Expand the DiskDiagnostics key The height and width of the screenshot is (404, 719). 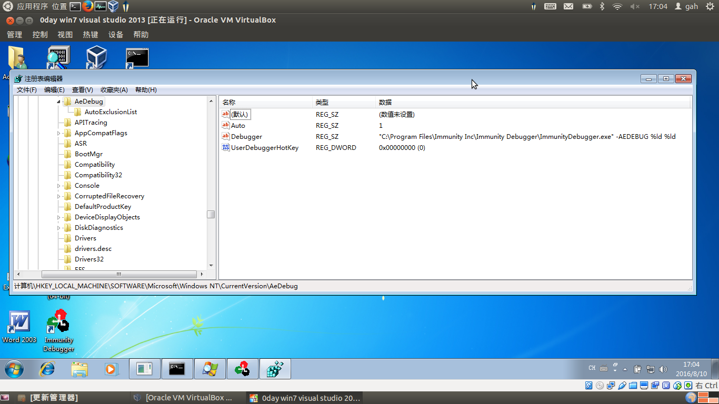59,228
